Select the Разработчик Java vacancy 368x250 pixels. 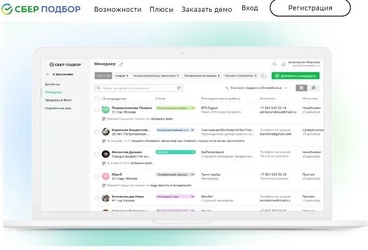tap(58, 108)
